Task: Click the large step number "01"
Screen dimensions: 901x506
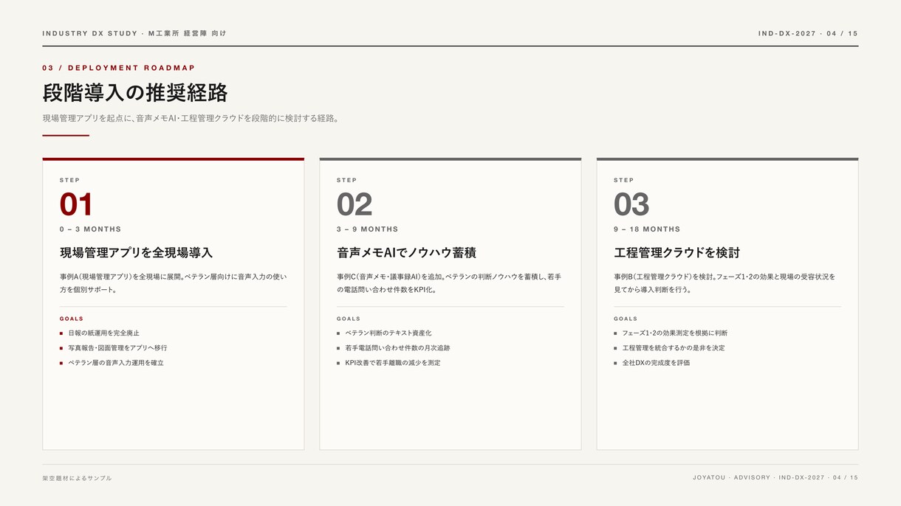Action: click(x=76, y=204)
